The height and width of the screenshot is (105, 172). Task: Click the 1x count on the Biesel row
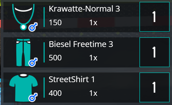(x=93, y=58)
